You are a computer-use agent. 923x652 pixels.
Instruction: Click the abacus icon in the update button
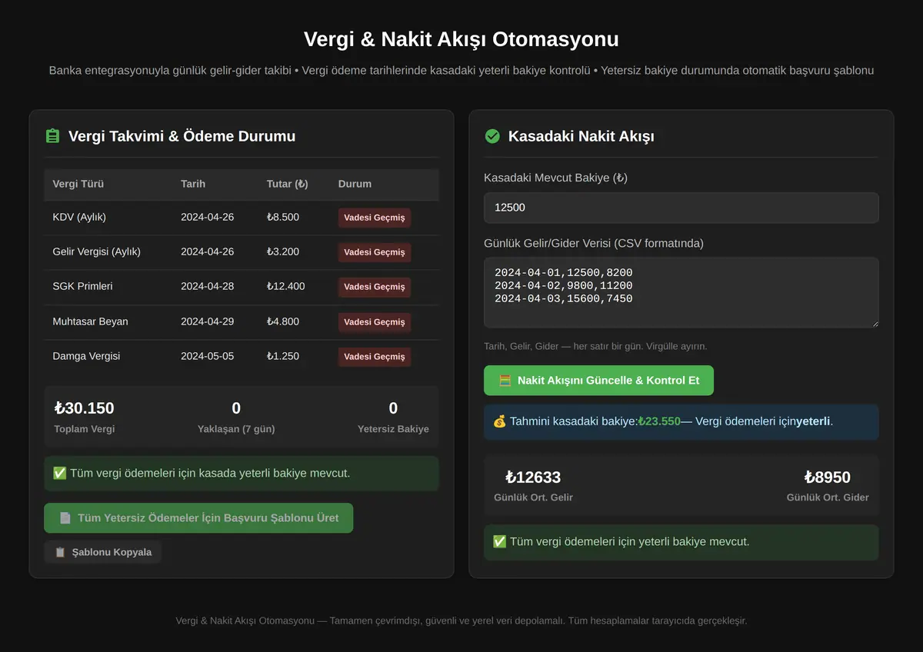tap(505, 381)
